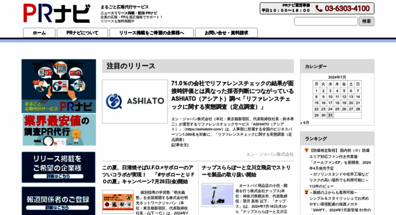396x215 pixels.
Task: Click the 報道関係者のご登録 banner button
Action: (59, 201)
